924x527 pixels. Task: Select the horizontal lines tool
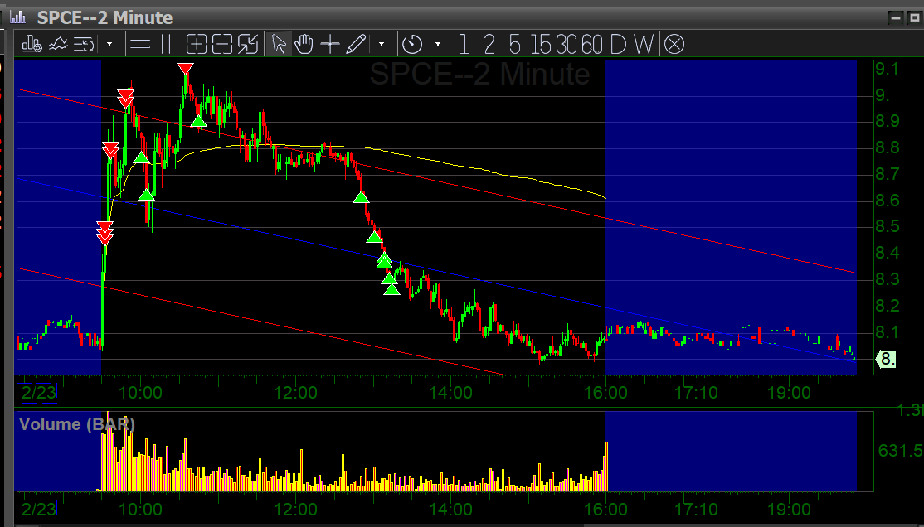139,44
